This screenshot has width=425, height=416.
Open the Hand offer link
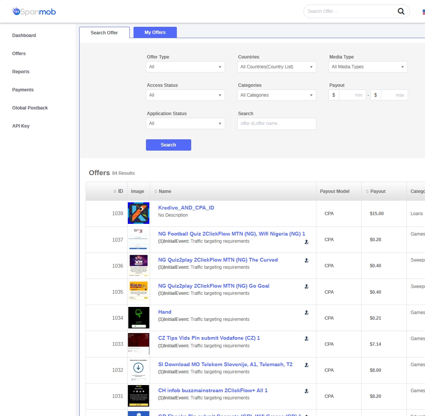165,312
